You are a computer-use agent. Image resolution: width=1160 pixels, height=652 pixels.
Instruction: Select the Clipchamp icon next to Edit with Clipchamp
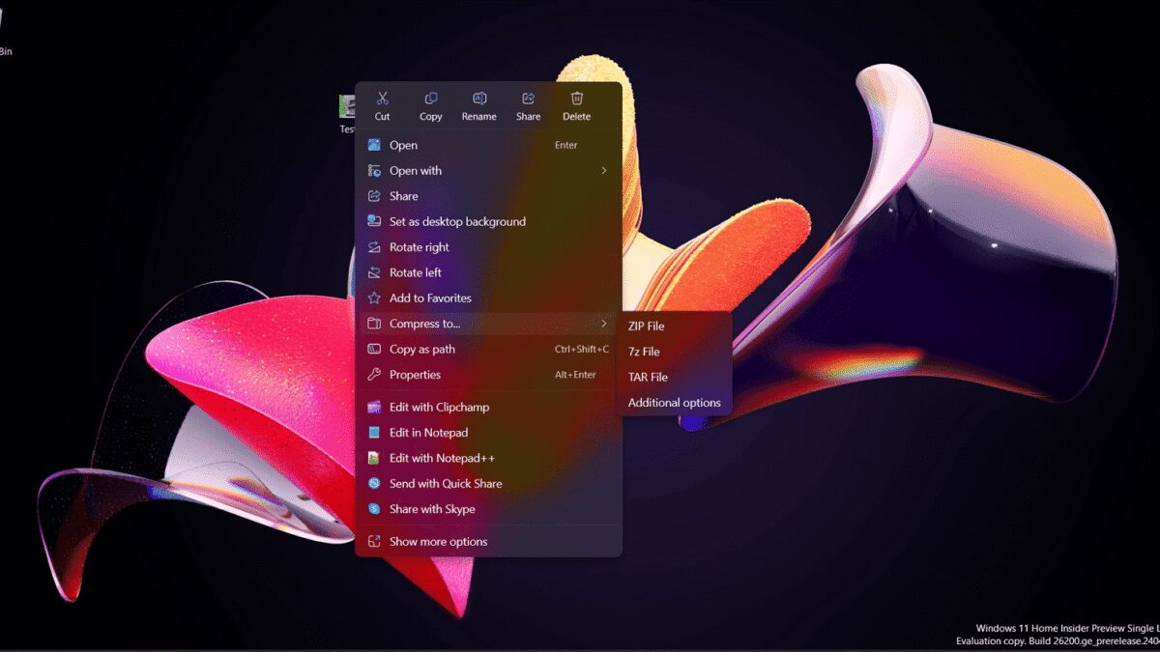pos(375,407)
